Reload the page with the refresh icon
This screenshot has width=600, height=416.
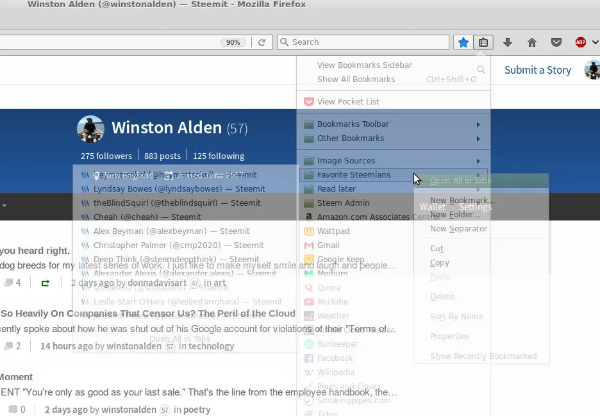[262, 42]
